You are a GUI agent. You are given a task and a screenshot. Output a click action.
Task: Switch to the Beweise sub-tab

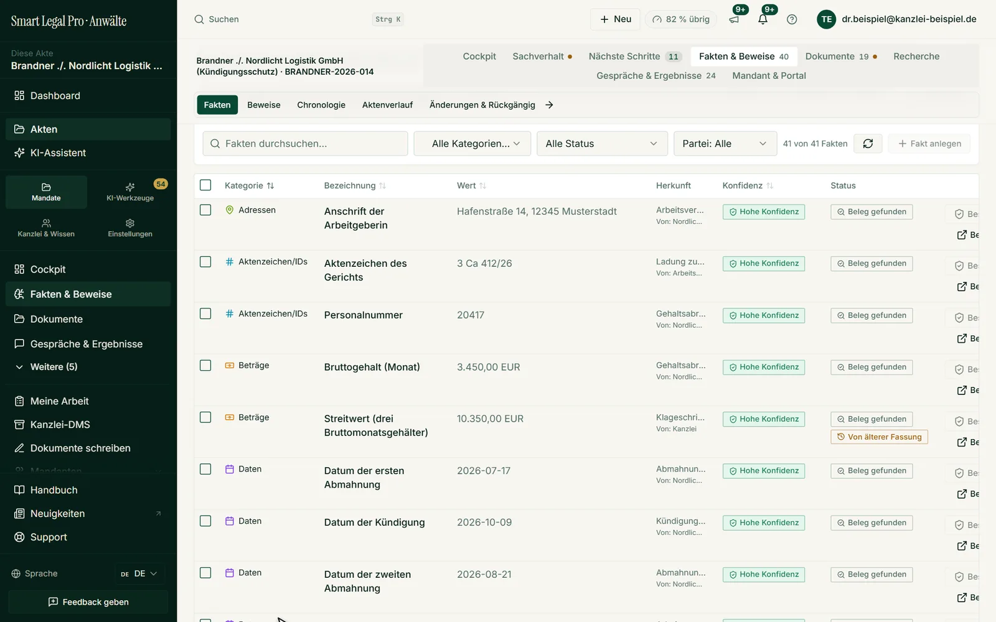[x=264, y=105]
